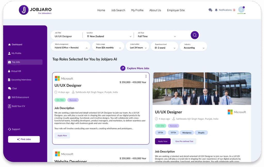Open Virtual HR in the sidebar
Viewport: 264px width, 167px height.
[16, 71]
